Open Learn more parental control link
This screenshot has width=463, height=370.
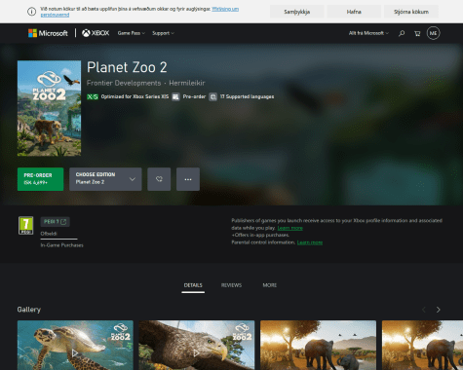(x=310, y=242)
